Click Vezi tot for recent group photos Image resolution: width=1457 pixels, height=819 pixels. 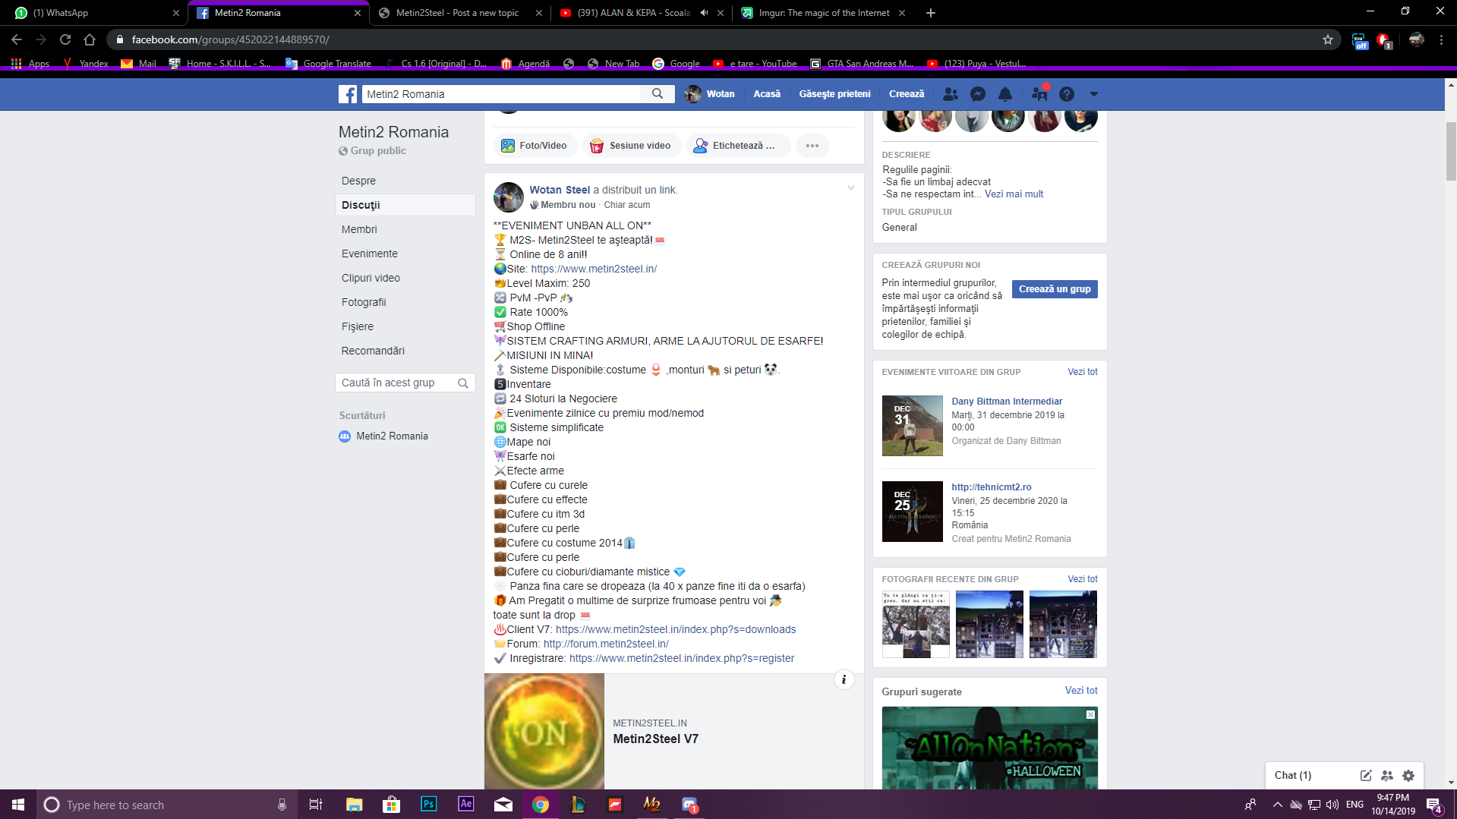[x=1082, y=579]
